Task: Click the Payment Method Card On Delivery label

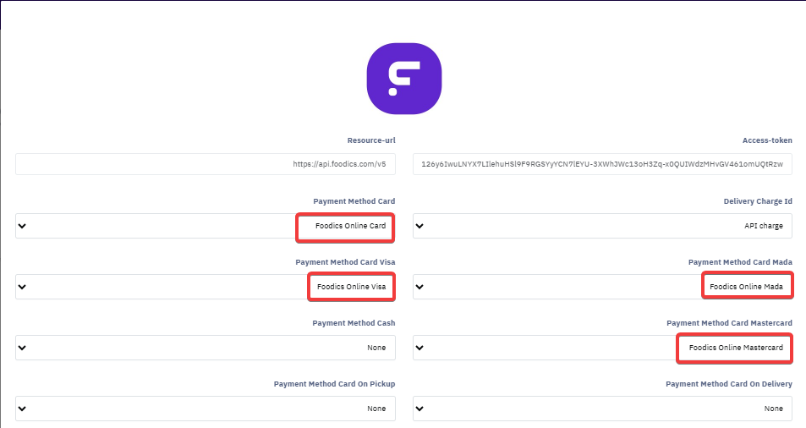Action: point(729,384)
